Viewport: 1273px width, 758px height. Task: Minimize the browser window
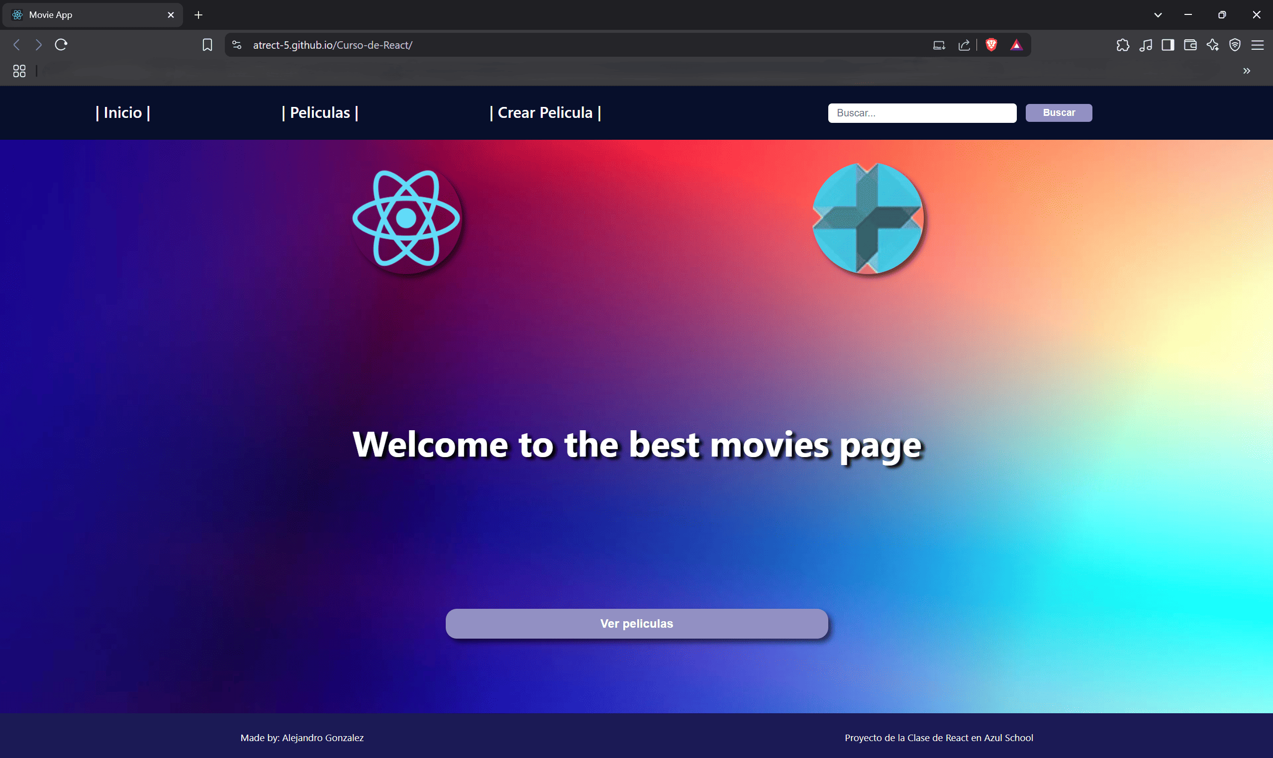pyautogui.click(x=1188, y=15)
